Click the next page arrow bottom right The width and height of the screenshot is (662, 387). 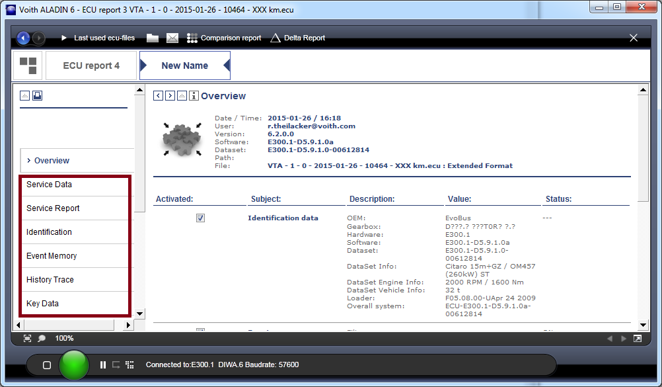tap(624, 338)
